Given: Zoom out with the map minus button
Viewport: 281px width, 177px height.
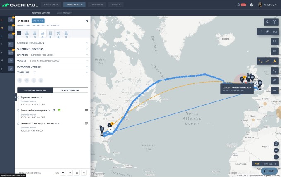Looking at the screenshot, I should pos(276,157).
